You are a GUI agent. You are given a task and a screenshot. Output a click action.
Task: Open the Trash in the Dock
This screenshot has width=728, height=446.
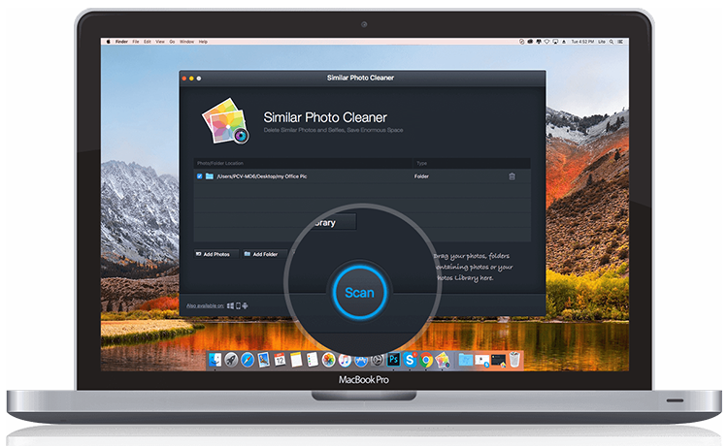(x=514, y=360)
